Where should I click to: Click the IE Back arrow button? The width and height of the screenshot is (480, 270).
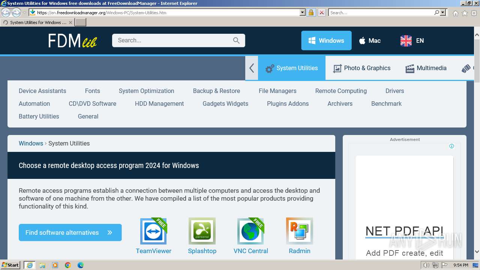click(x=6, y=12)
